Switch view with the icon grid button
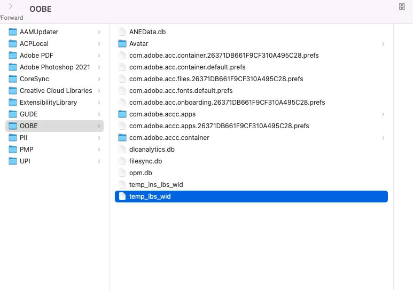This screenshot has height=290, width=413. (402, 6)
